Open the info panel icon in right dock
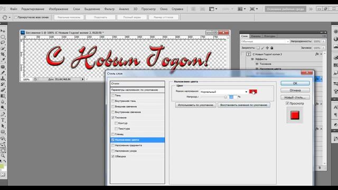 pyautogui.click(x=336, y=39)
